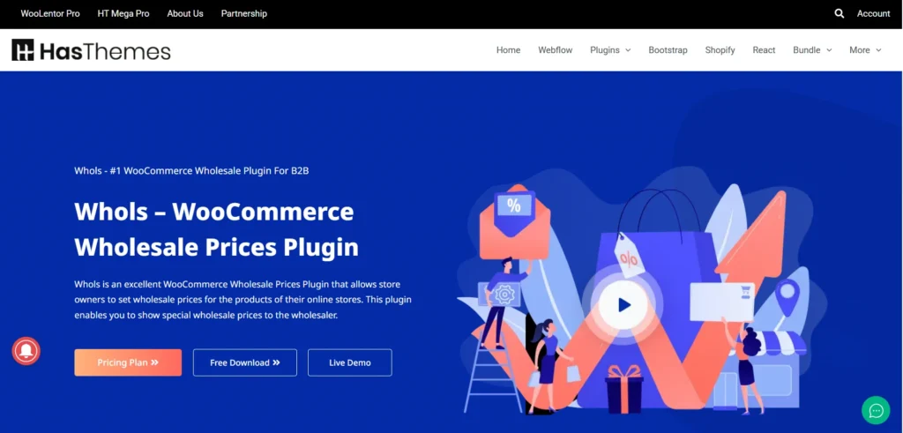Select Home in main navigation

point(508,50)
